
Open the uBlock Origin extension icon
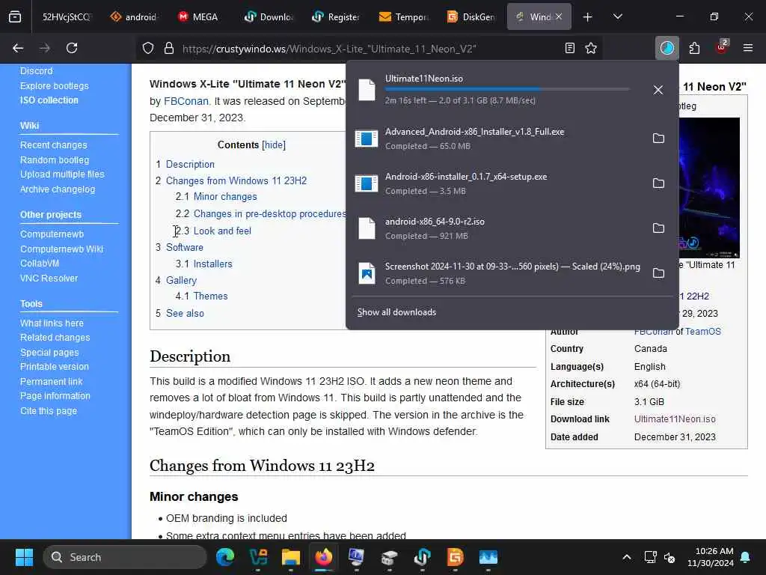(722, 47)
